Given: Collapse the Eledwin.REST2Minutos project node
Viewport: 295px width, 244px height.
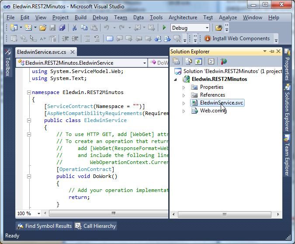Looking at the screenshot, I should 176,80.
